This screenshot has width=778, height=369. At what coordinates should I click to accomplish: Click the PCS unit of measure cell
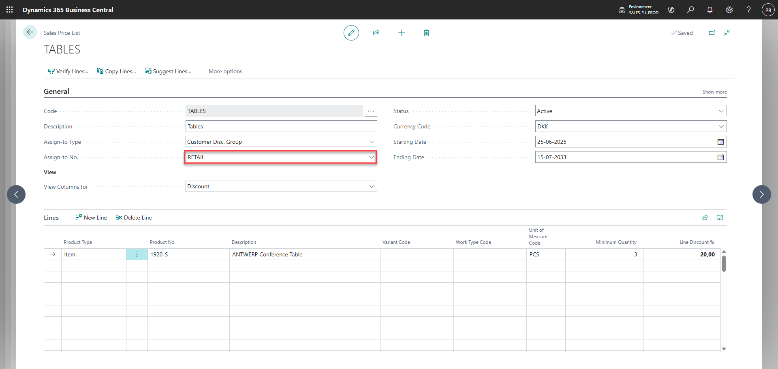pos(546,254)
